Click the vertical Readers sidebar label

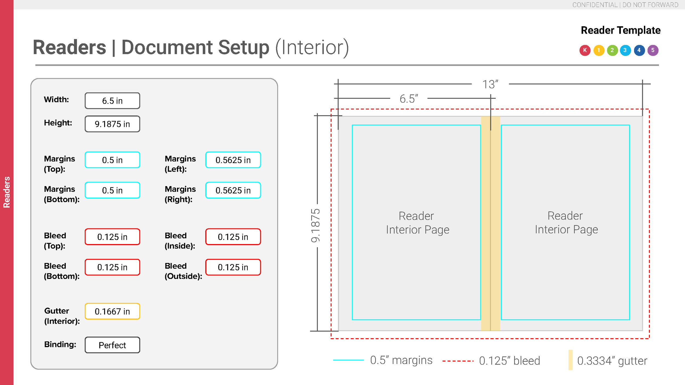tap(7, 192)
